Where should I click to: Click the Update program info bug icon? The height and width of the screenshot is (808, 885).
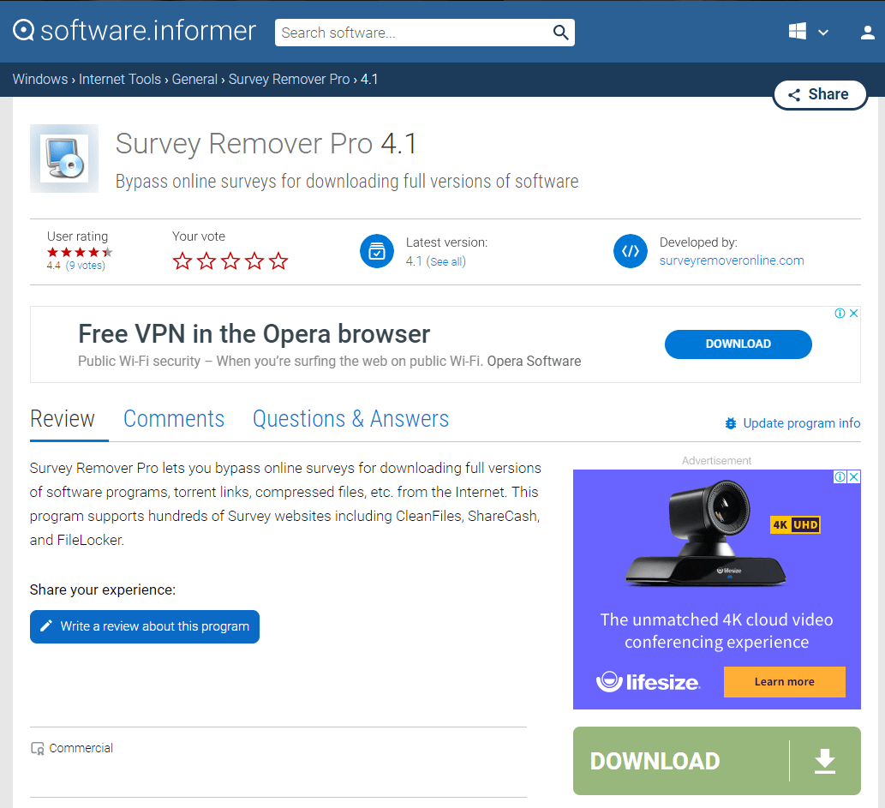click(x=730, y=423)
